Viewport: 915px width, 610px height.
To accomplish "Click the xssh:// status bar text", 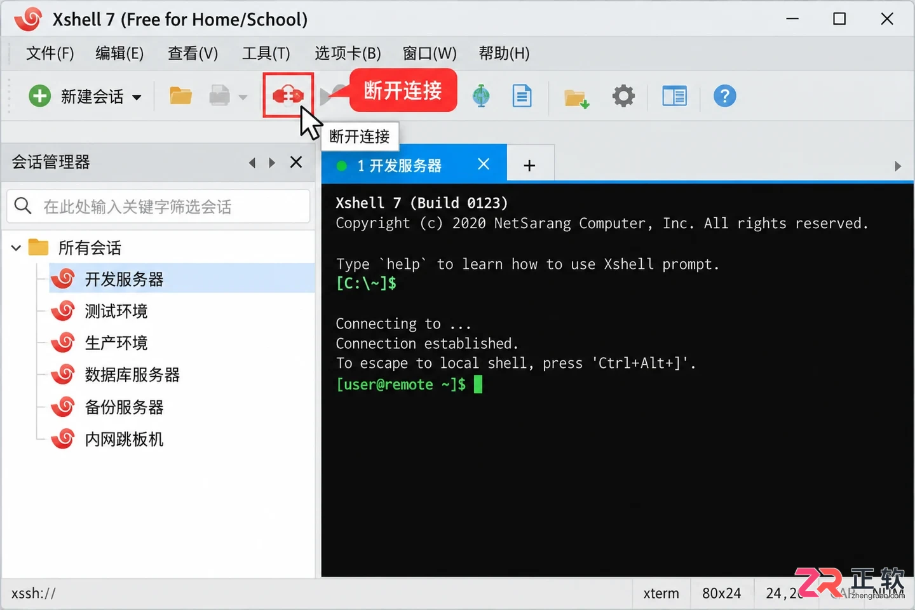I will click(34, 593).
